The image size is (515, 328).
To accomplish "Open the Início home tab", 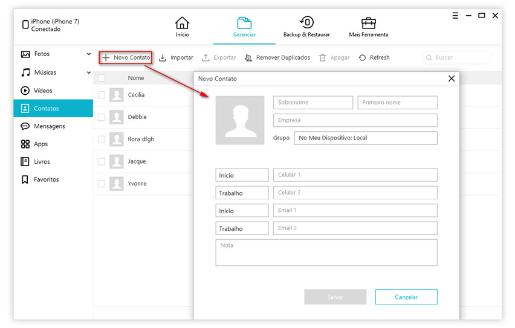I will [x=182, y=27].
